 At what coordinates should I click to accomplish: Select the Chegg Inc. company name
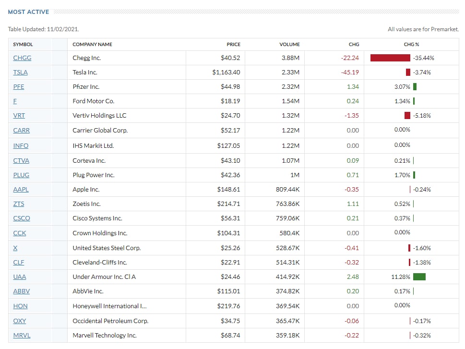(86, 58)
